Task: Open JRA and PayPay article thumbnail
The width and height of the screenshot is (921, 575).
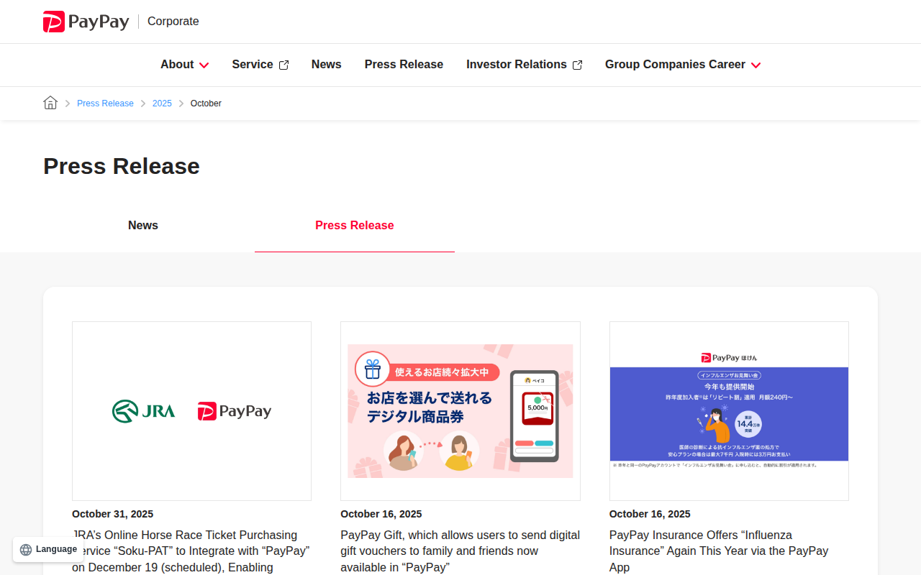Action: click(191, 411)
